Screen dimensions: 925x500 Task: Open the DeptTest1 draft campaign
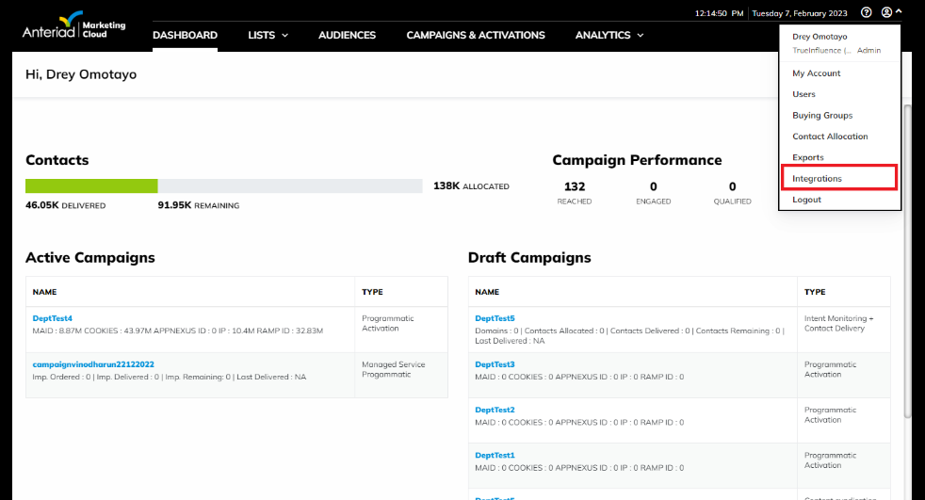[495, 455]
